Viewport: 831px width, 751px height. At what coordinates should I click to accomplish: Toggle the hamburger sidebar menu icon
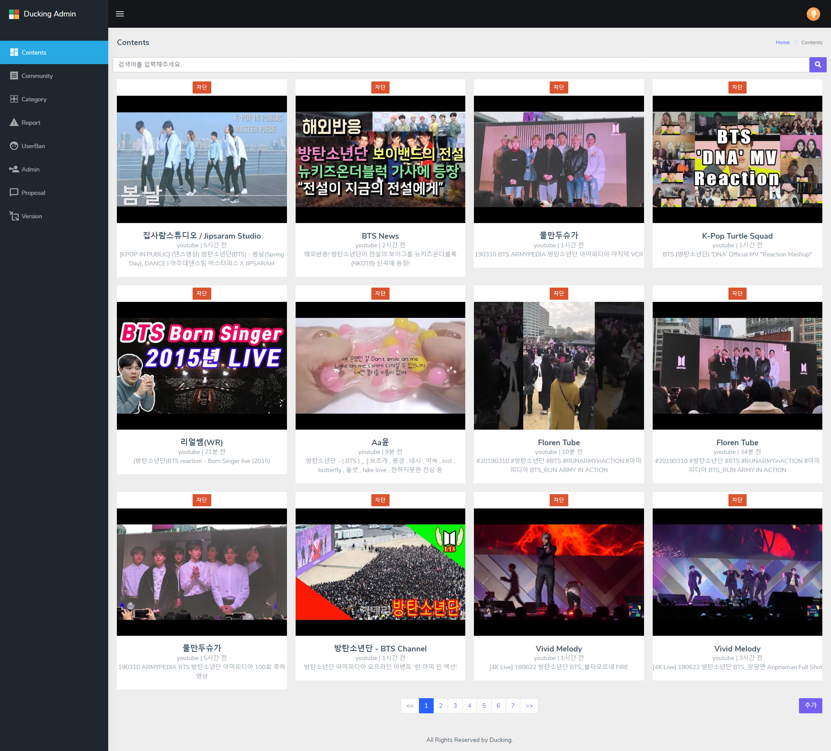click(x=120, y=14)
